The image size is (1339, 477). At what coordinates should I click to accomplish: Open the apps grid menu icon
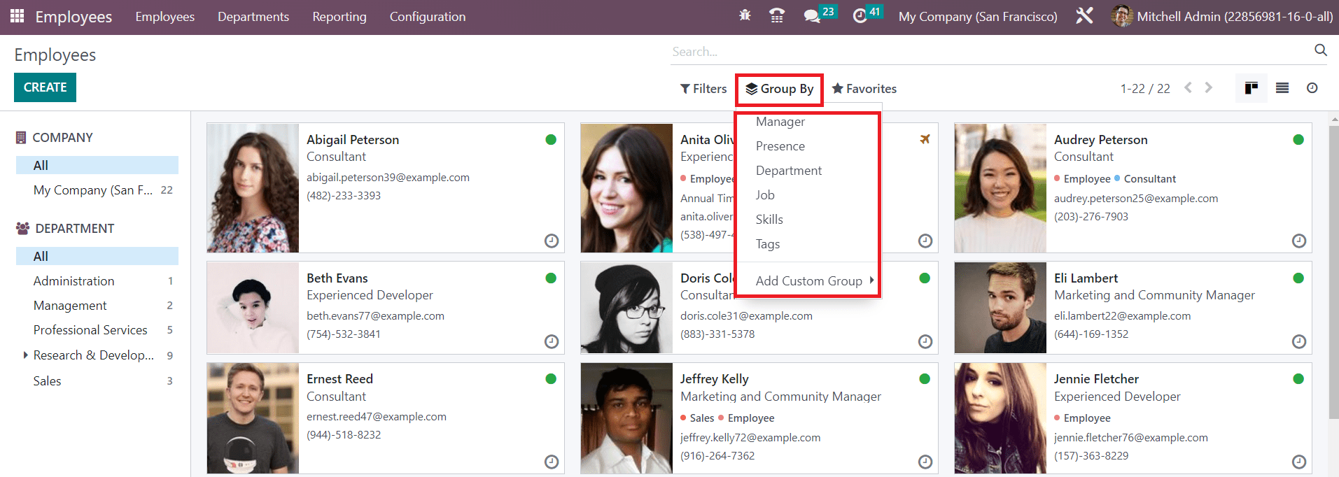(x=17, y=16)
